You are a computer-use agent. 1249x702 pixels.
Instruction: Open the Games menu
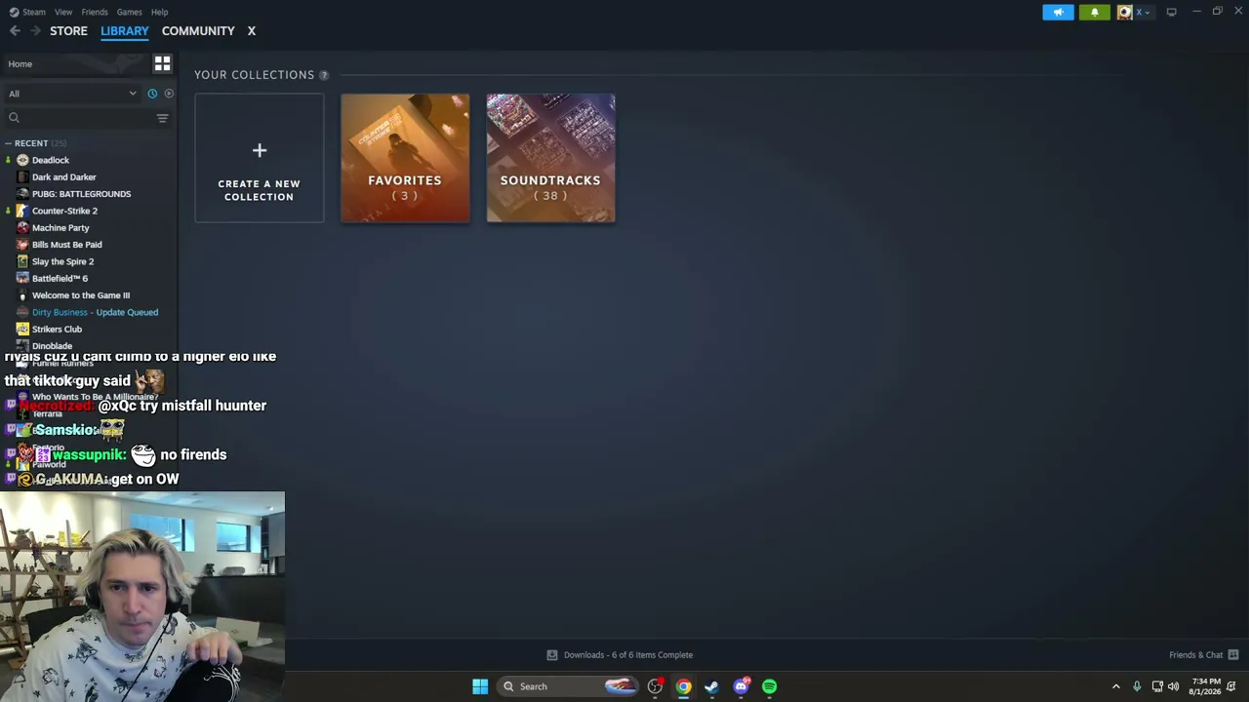coord(129,12)
